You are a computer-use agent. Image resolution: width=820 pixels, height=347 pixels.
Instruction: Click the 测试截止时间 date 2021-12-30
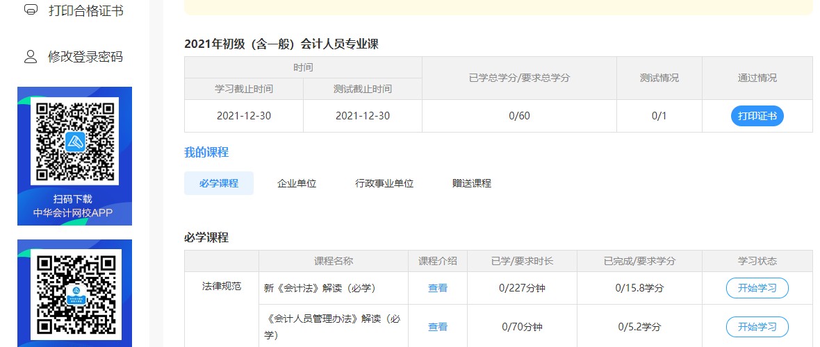363,116
